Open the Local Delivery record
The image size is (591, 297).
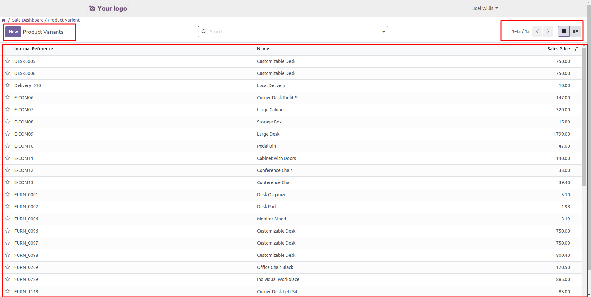pyautogui.click(x=271, y=85)
